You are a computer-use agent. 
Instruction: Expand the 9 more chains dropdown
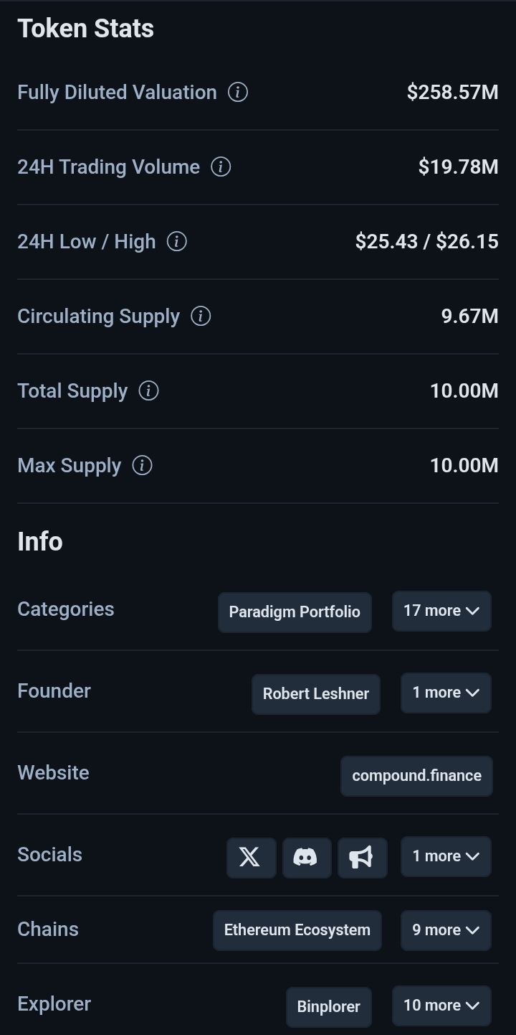[446, 930]
